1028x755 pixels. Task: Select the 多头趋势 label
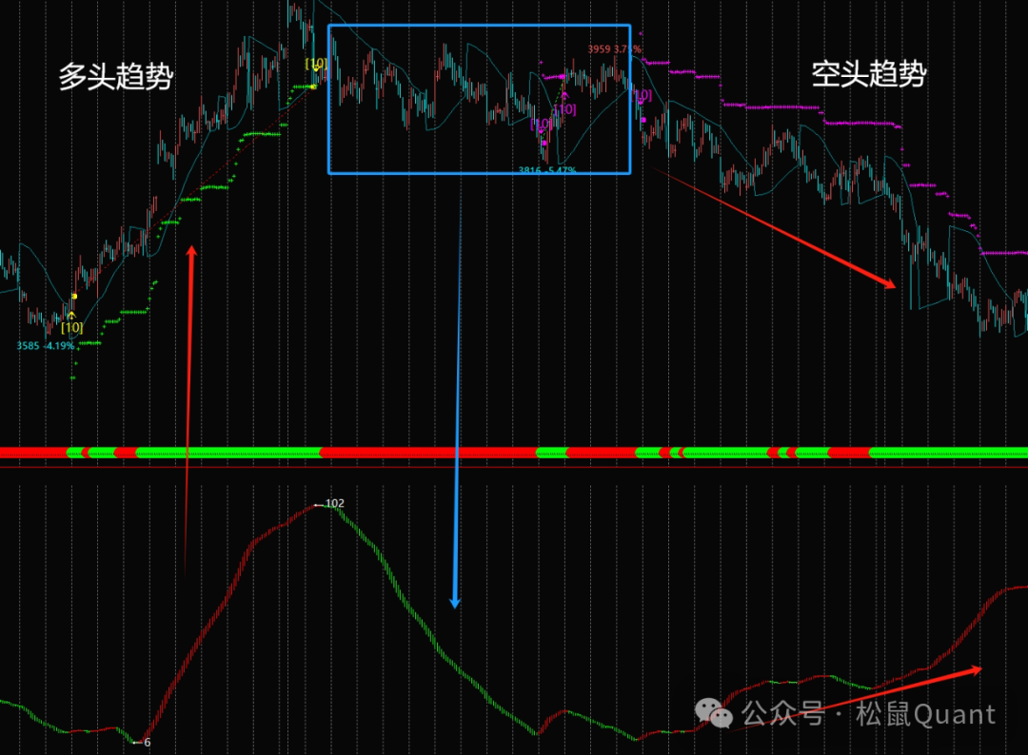tap(115, 76)
